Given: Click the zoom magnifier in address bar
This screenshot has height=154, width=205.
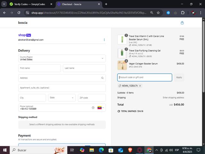Looking at the screenshot, I should (x=152, y=13).
